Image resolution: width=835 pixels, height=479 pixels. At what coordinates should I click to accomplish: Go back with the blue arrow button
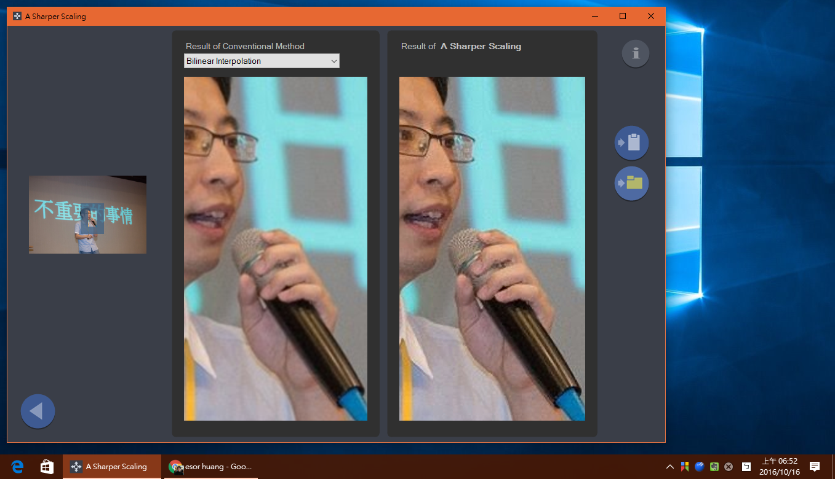point(38,411)
